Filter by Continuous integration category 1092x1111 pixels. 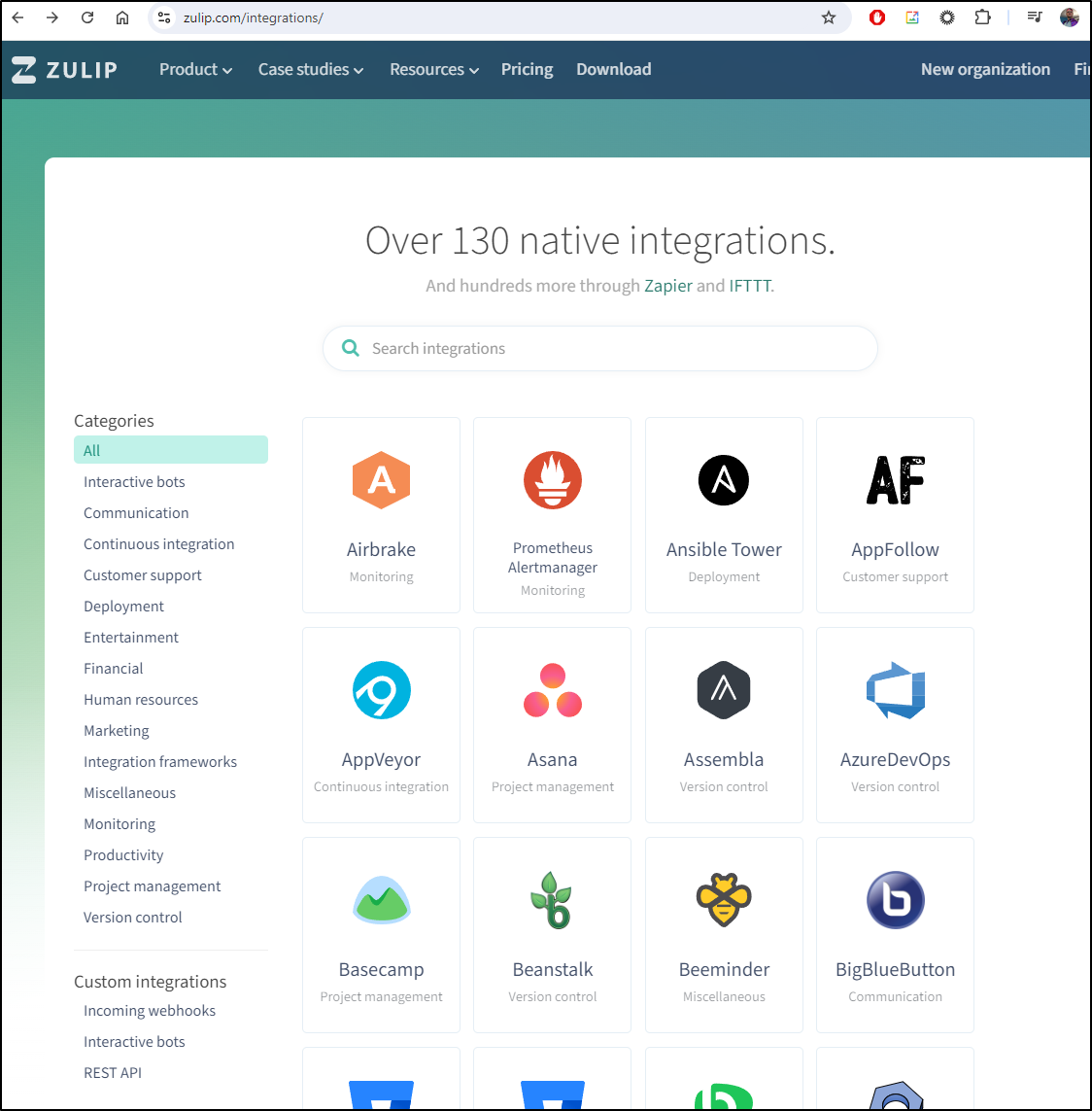[158, 544]
